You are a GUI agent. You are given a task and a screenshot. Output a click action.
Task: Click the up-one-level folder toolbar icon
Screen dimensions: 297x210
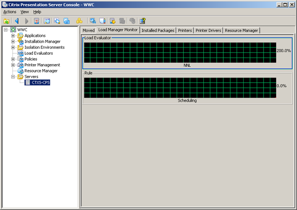pos(6,21)
